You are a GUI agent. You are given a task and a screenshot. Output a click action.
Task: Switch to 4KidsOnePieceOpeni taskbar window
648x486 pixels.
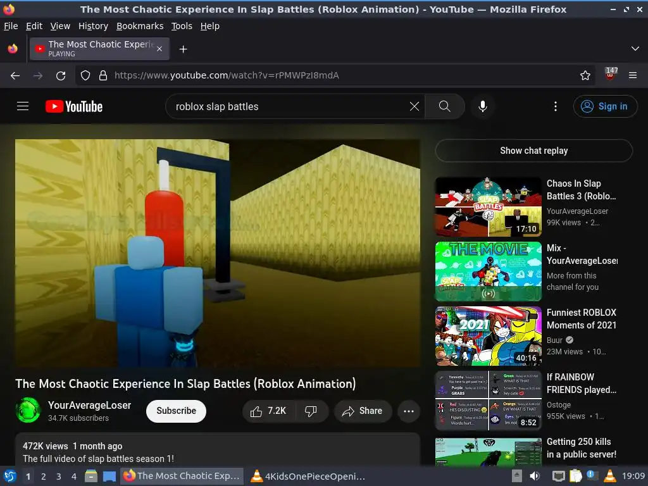coord(309,477)
